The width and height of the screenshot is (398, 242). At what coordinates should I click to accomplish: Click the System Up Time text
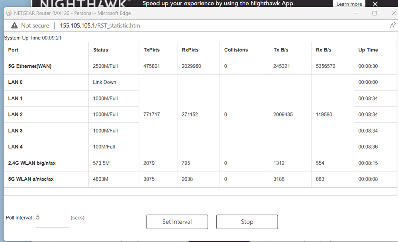(x=33, y=38)
